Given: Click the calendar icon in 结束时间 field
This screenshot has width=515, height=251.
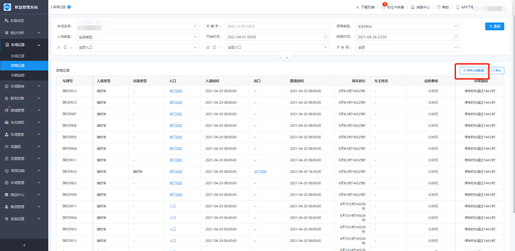Looking at the screenshot, I should point(456,37).
